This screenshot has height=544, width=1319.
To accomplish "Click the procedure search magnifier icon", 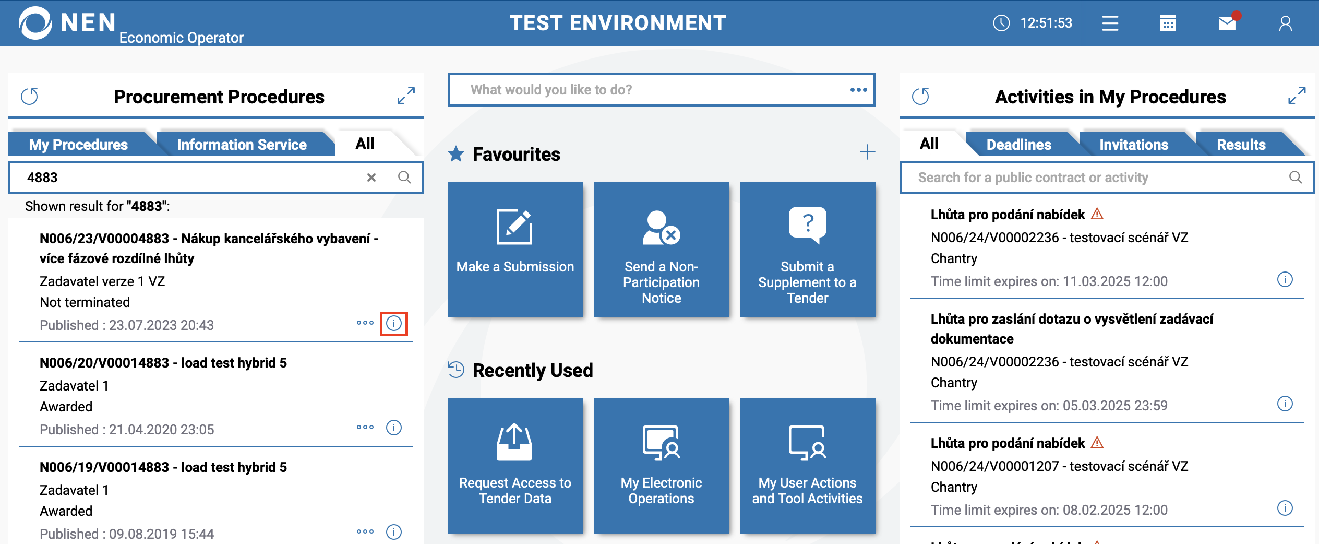I will 404,178.
